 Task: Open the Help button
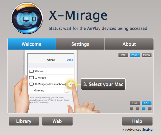tap(137, 121)
